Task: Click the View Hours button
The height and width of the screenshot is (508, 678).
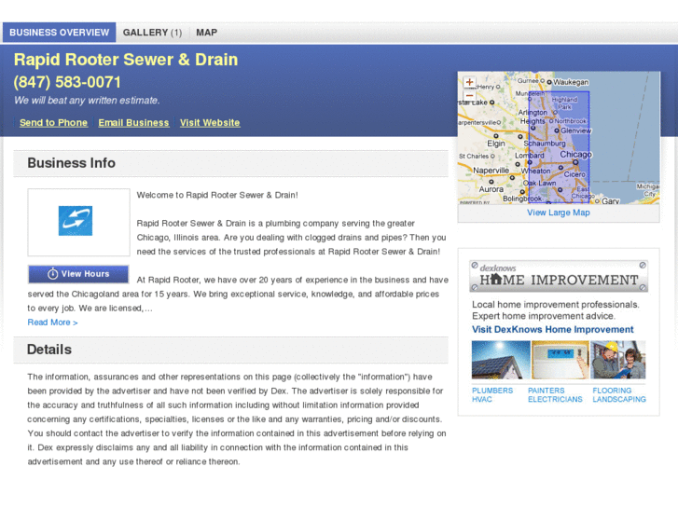Action: pos(78,274)
